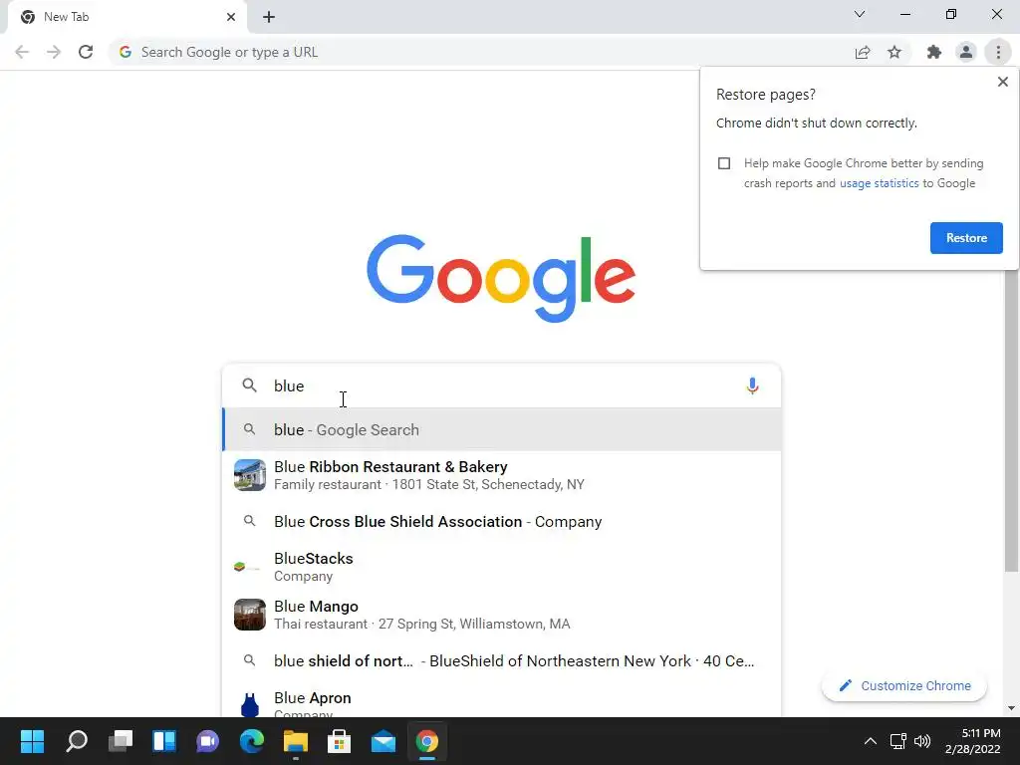This screenshot has width=1020, height=765.
Task: Click the browser forward arrow
Action: click(x=54, y=52)
